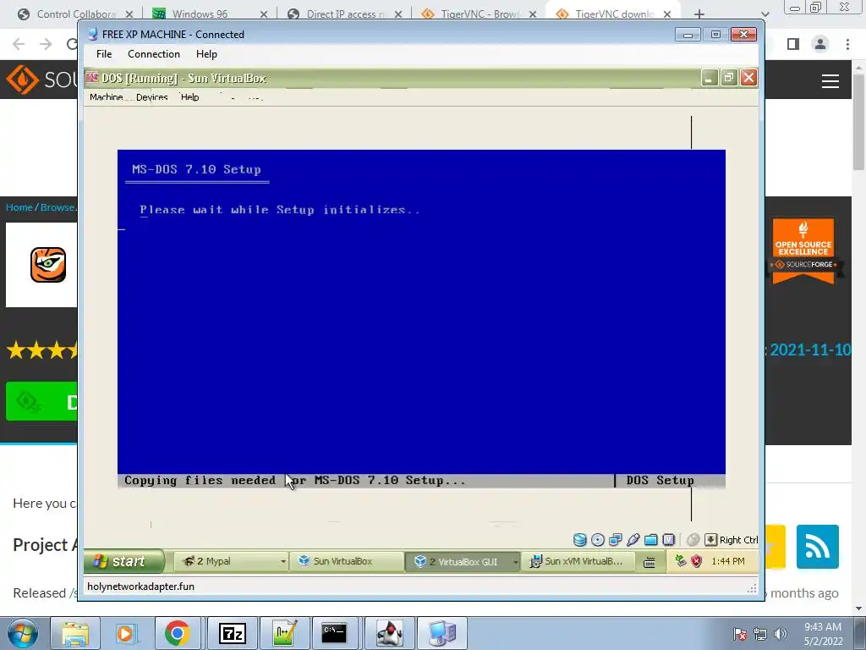
Task: Switch to Sun VirtualBox taskbar button
Action: (x=346, y=561)
